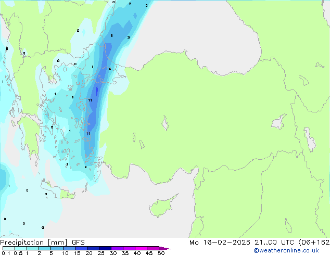Click the 'Mo 16-02-2026' date text

[220, 243]
